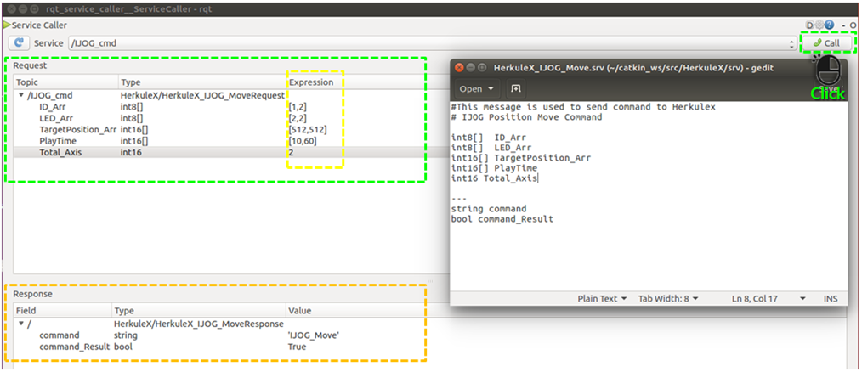Call the /IJOG_cmd service

coord(827,42)
